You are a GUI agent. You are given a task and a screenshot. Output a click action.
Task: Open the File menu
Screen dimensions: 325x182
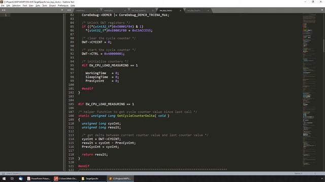pyautogui.click(x=3, y=6)
